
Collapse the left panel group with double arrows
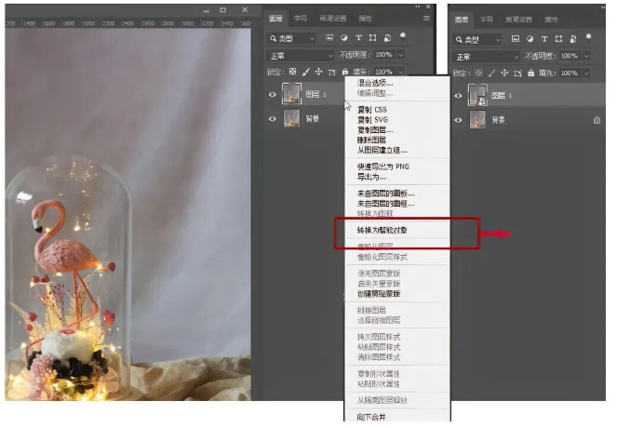(x=418, y=7)
